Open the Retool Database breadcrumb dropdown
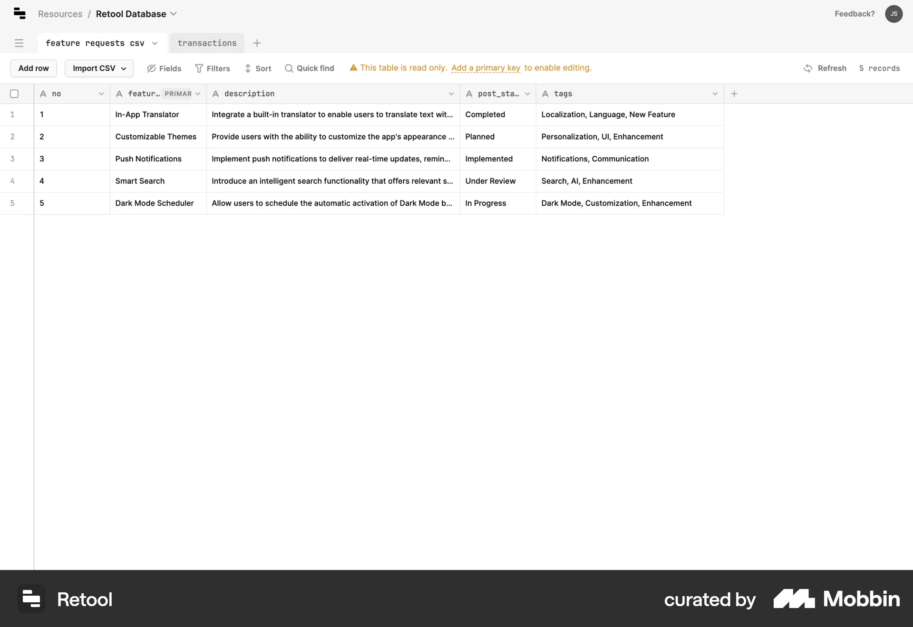The height and width of the screenshot is (627, 913). 174,14
